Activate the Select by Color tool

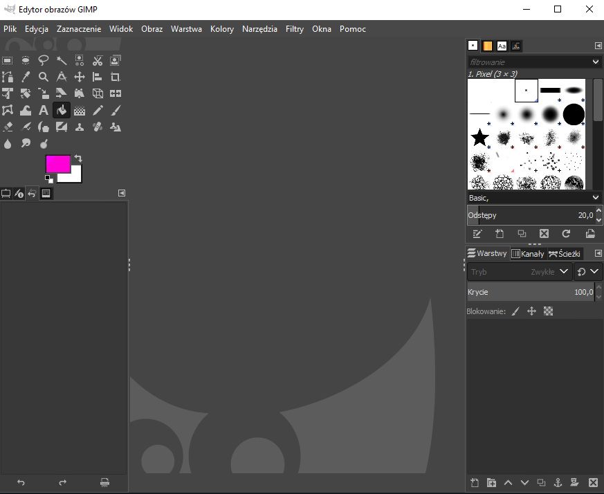pyautogui.click(x=80, y=60)
